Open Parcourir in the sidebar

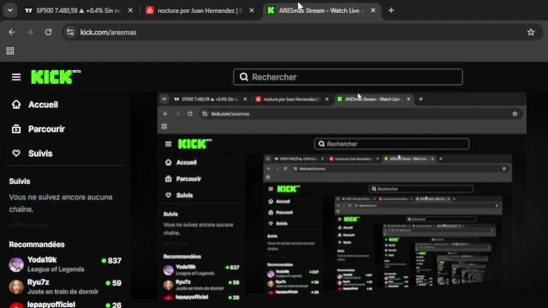(x=39, y=129)
